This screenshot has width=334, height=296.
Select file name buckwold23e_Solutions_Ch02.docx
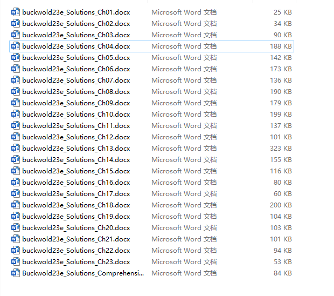tap(76, 24)
